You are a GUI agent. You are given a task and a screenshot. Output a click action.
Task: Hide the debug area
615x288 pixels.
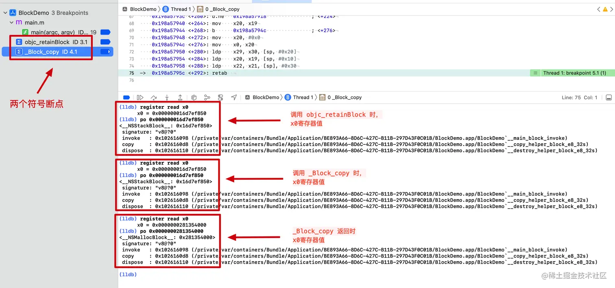coord(608,98)
